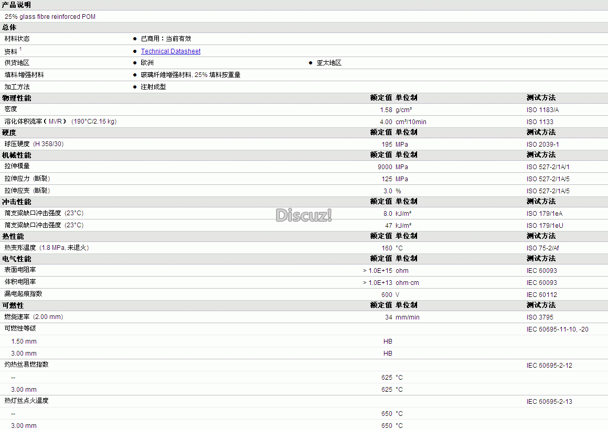
Task: Click the '可燃性' section header
Action: point(13,305)
